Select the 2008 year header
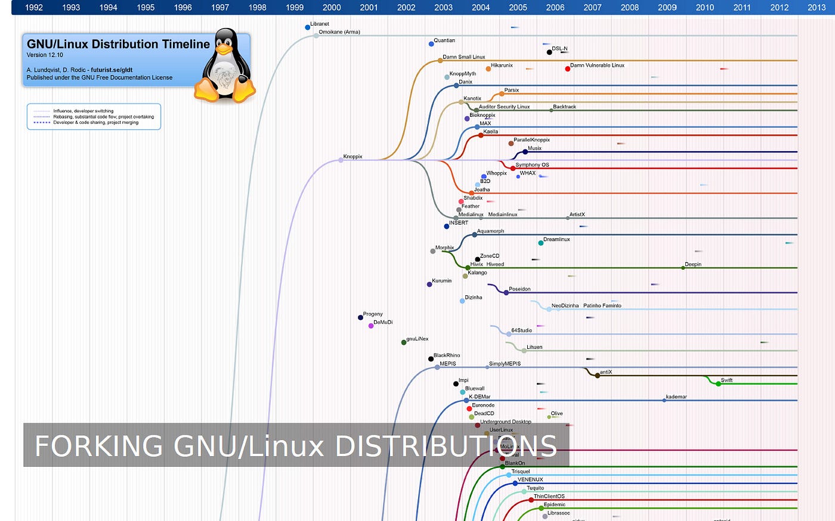 (630, 7)
